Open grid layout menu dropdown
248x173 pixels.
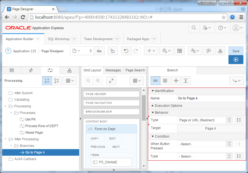[x=137, y=81]
